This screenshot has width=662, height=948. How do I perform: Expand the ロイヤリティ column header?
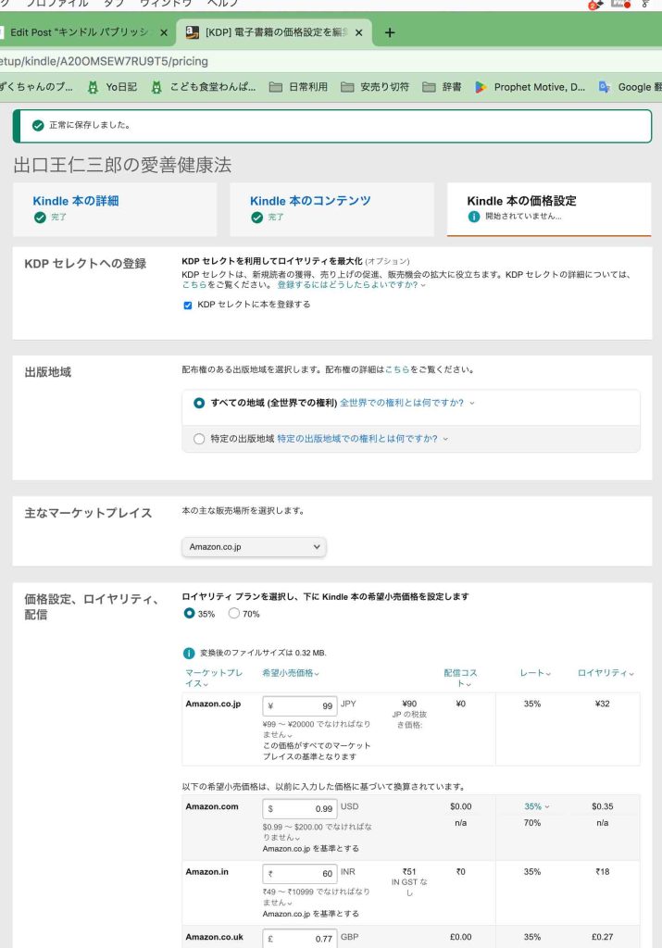click(606, 673)
